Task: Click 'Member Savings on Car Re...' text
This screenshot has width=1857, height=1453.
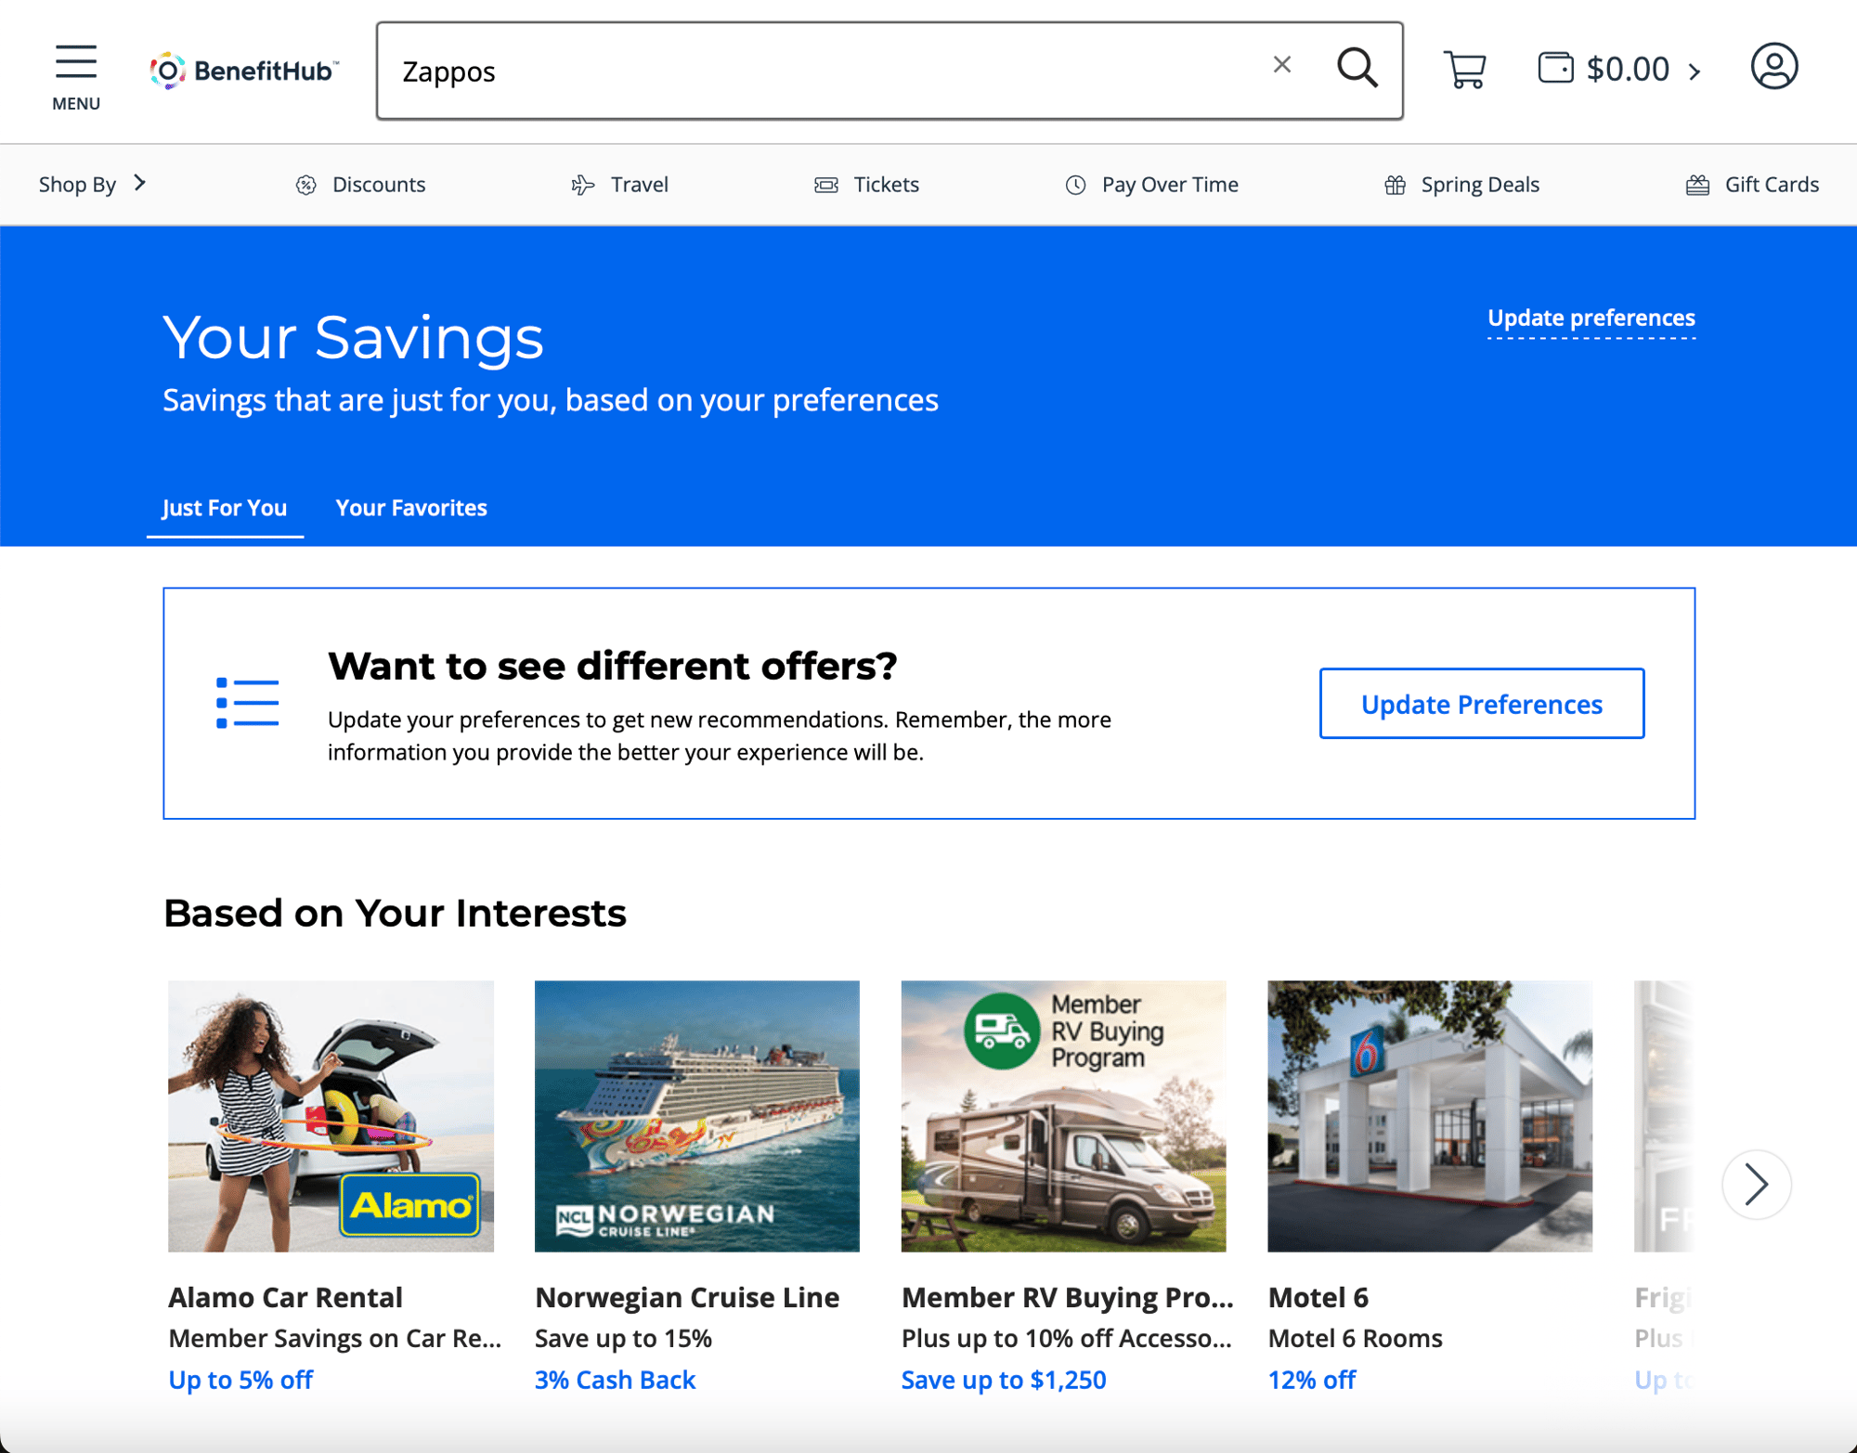Action: tap(335, 1338)
